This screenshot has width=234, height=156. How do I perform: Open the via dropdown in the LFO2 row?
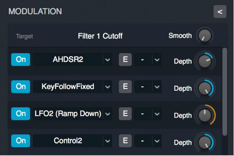tap(157, 114)
